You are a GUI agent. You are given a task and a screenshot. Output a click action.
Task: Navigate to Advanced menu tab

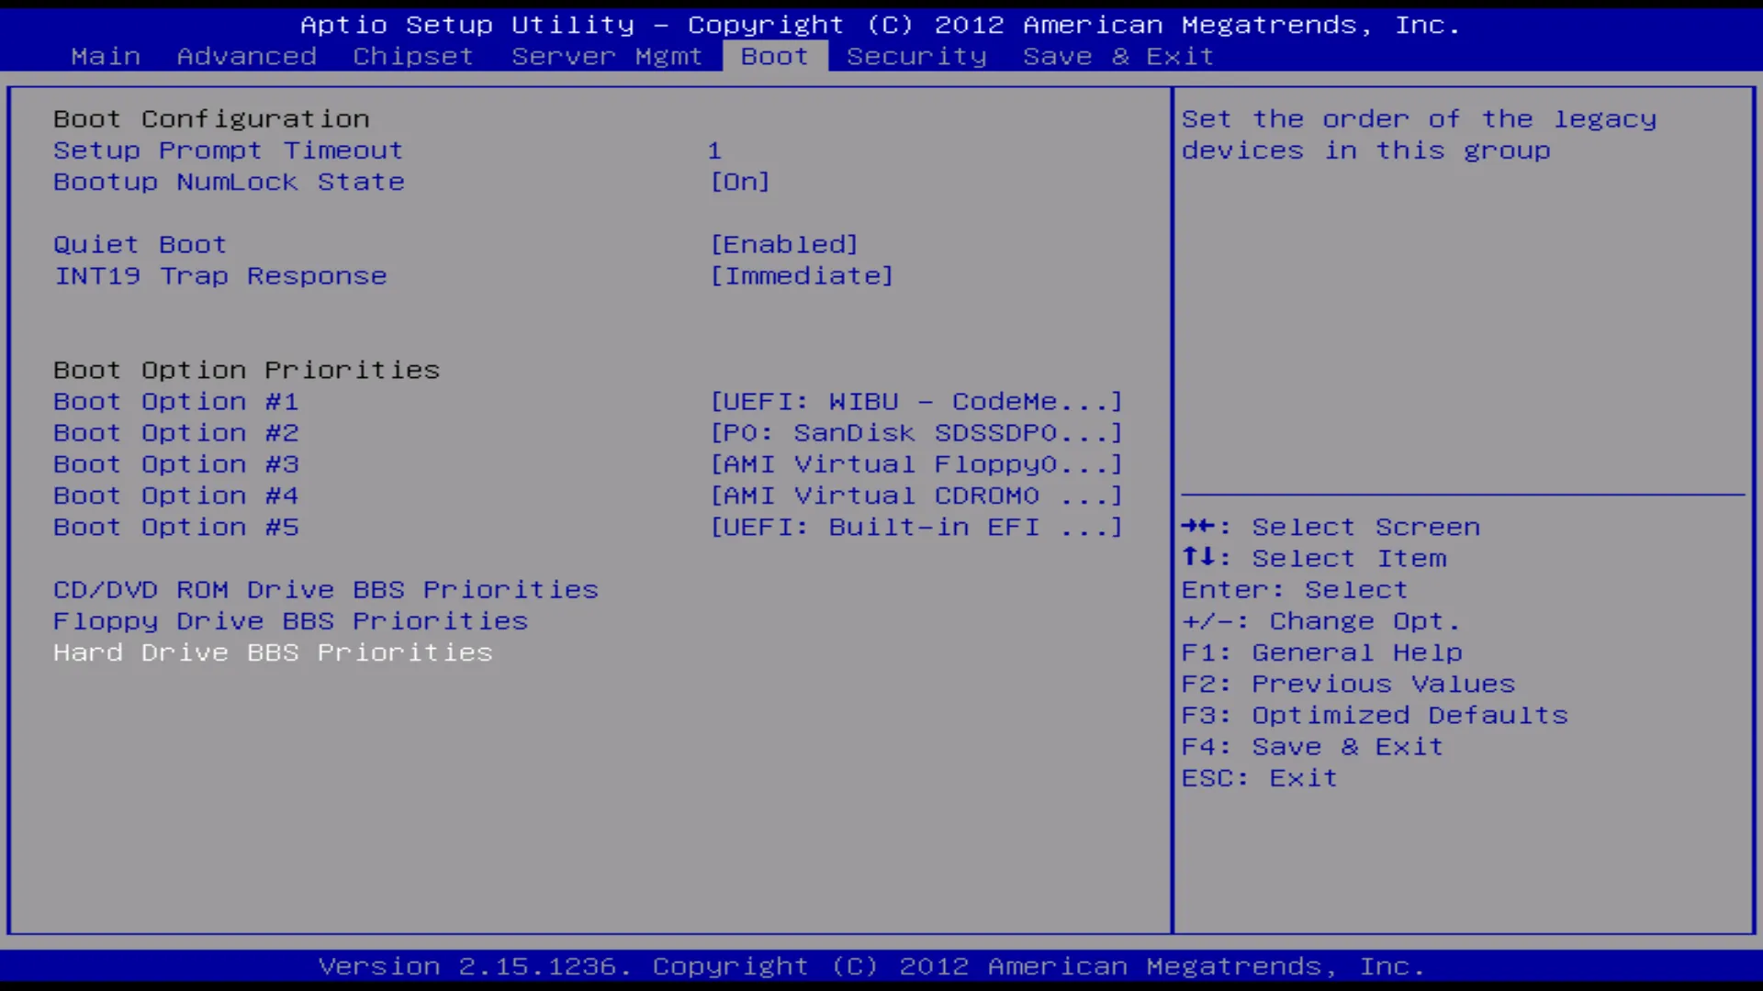pos(246,56)
